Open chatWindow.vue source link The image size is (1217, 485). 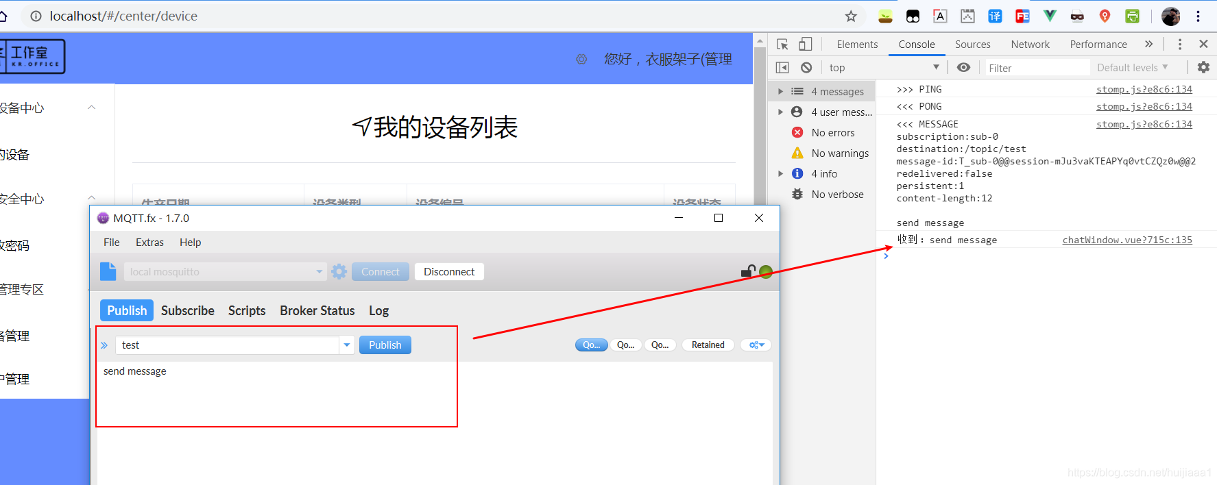click(x=1127, y=240)
